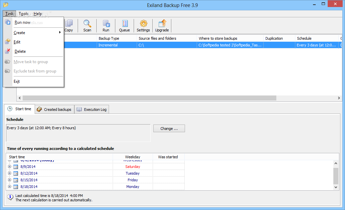The image size is (345, 210).
Task: Click the Backup Type column header
Action: 117,38
